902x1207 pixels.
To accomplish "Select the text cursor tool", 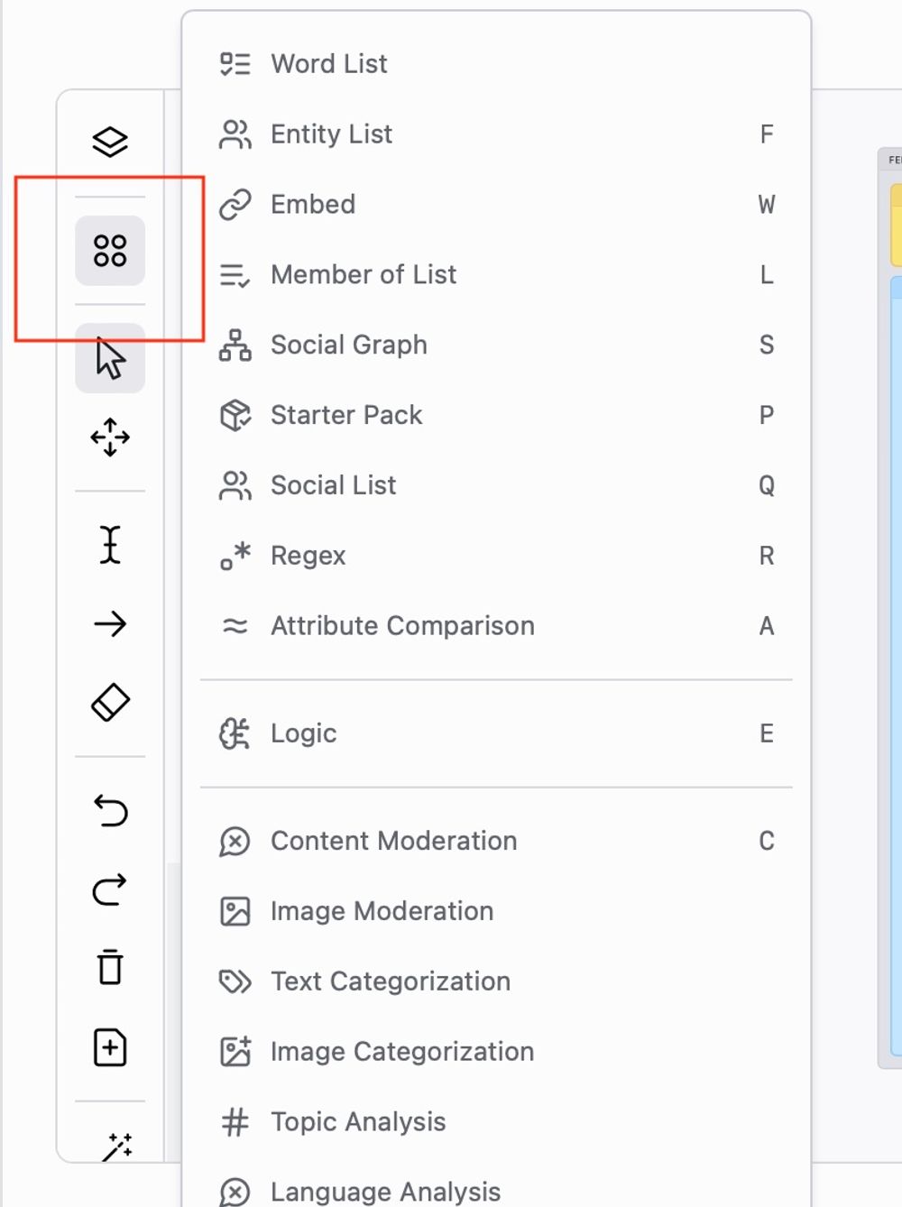I will pos(110,545).
